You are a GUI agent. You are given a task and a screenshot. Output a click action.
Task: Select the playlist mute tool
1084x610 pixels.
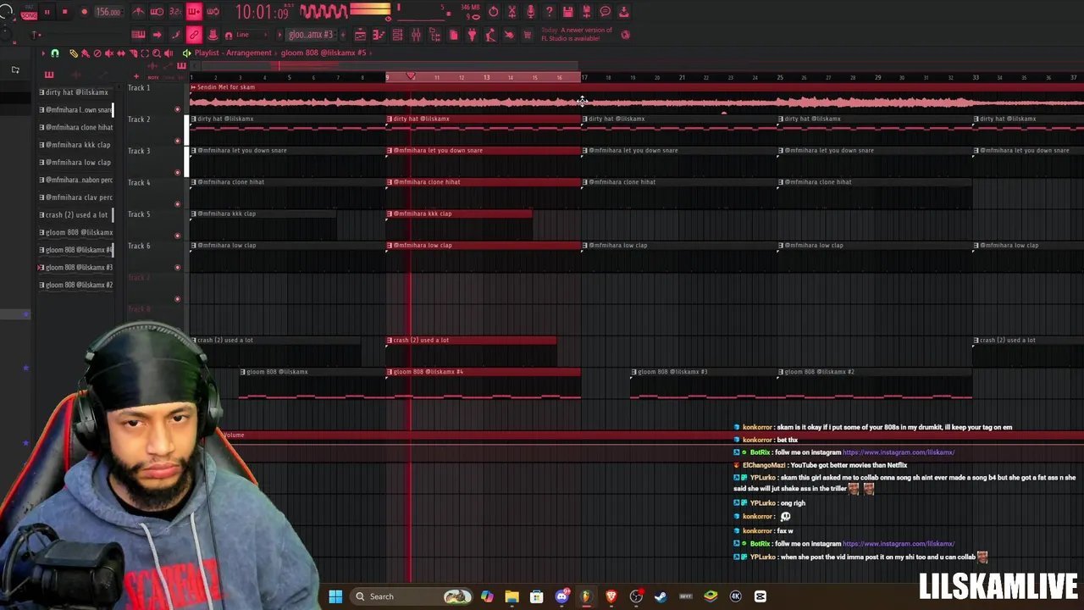click(x=109, y=53)
